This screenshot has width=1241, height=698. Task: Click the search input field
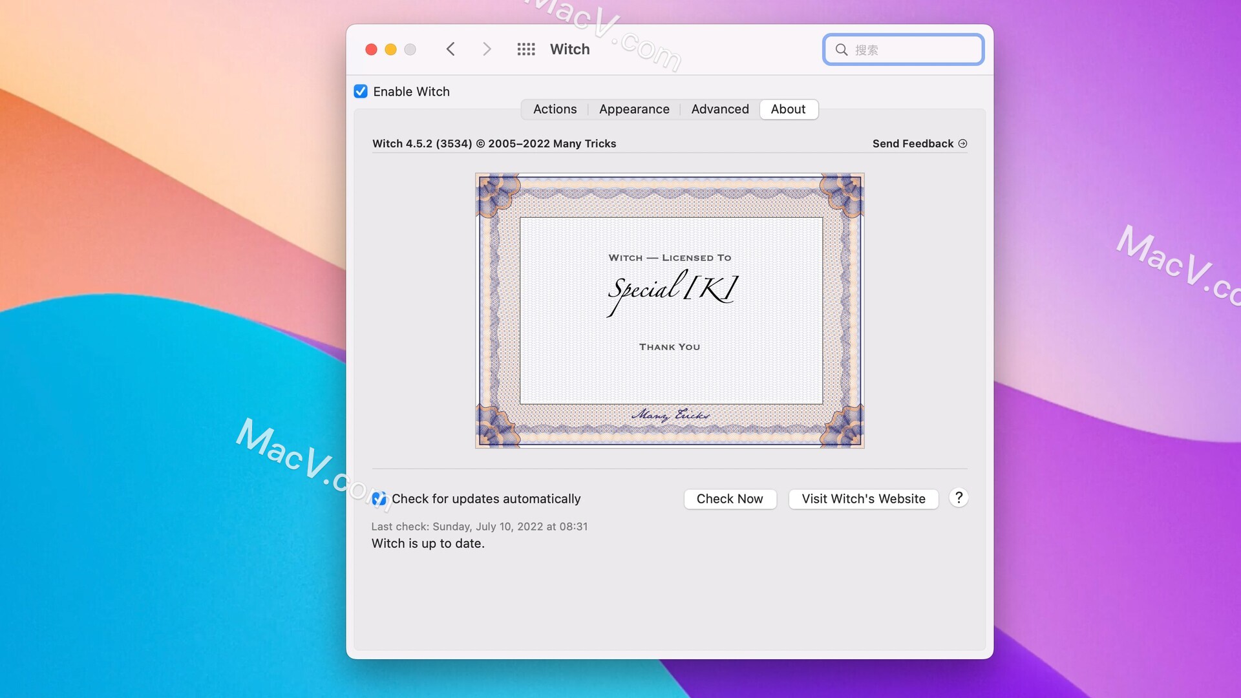902,49
